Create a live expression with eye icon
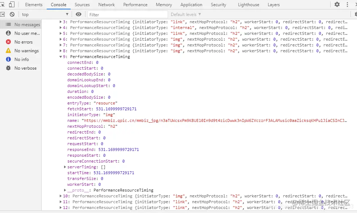 (x=79, y=15)
